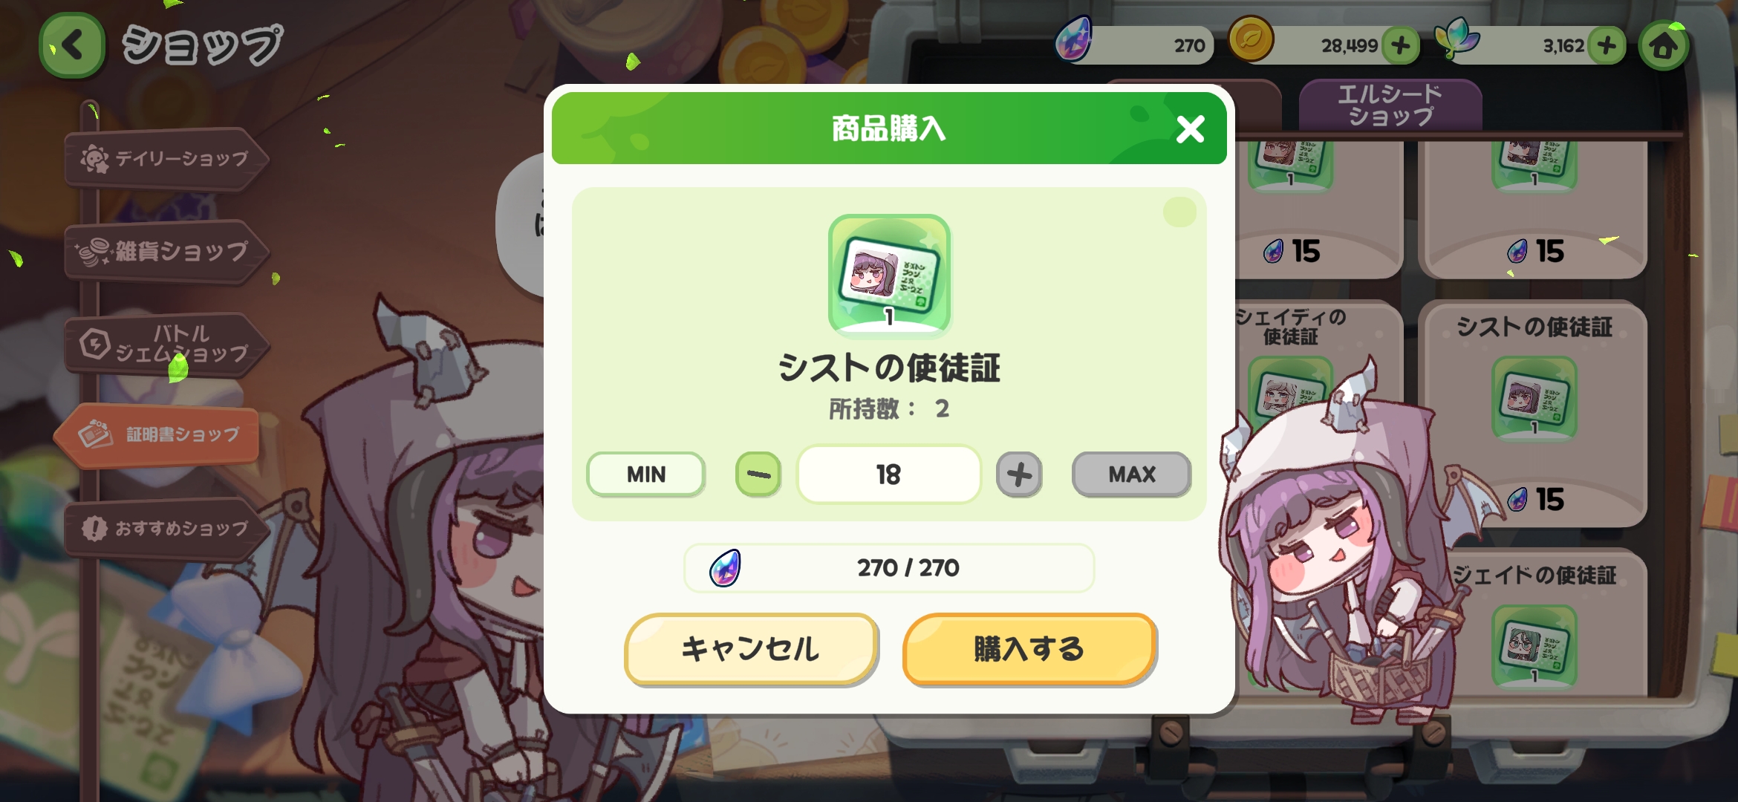Open the おすすめショップ menu
The height and width of the screenshot is (802, 1738).
point(165,529)
